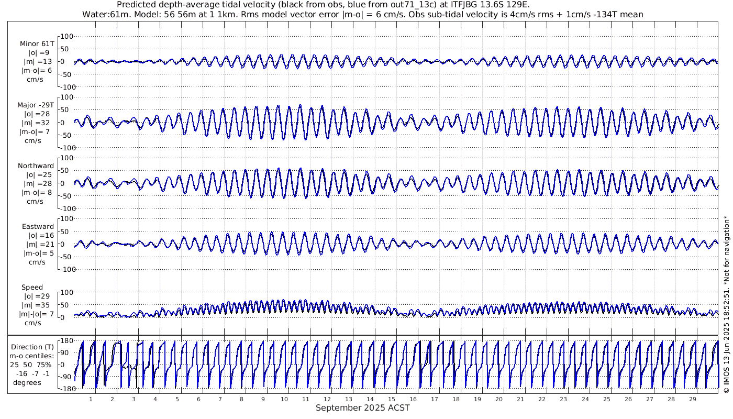Click the |m-o|= 8 value under Northward
The width and height of the screenshot is (733, 419).
click(37, 192)
